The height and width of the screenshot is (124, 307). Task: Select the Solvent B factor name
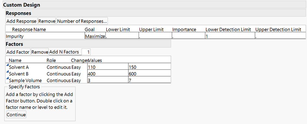tap(19, 74)
